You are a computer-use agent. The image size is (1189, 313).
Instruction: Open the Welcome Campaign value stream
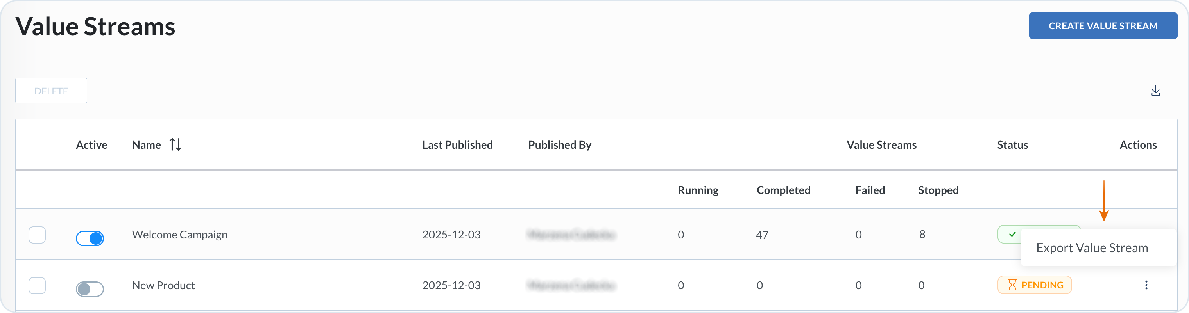179,235
